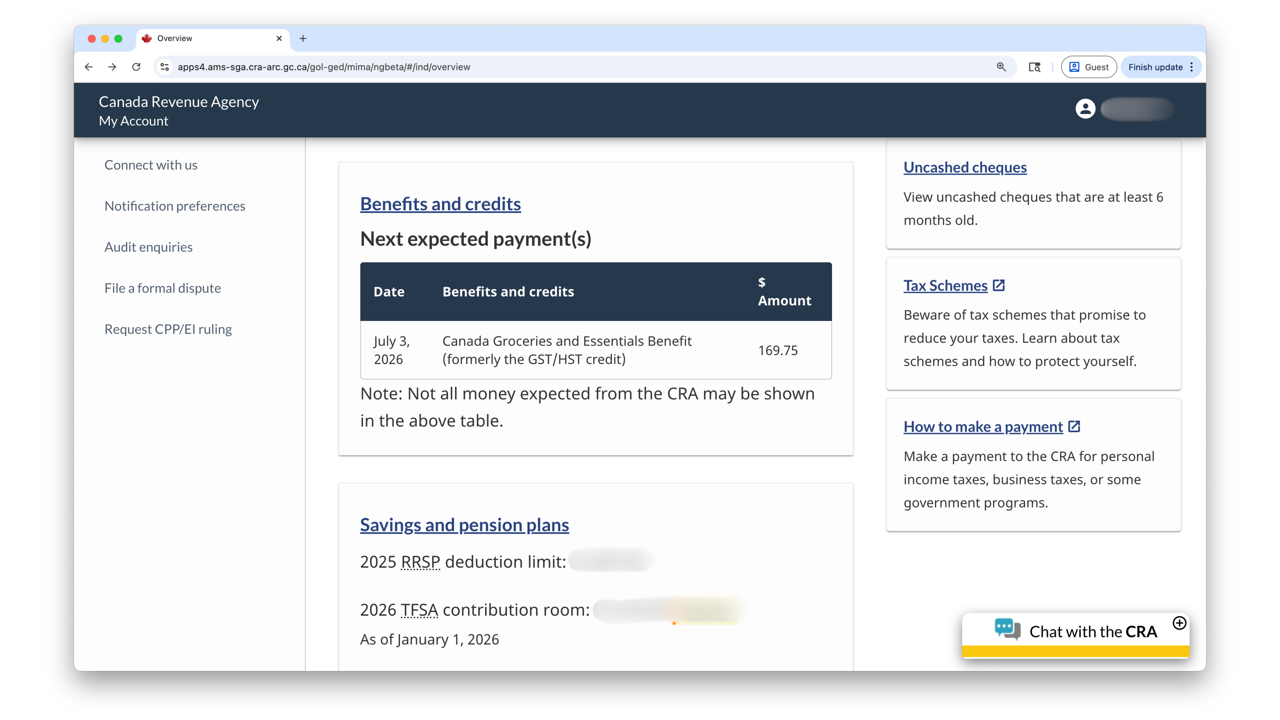This screenshot has height=720, width=1280.
Task: Open Chrome three-dot menu
Action: [1192, 67]
